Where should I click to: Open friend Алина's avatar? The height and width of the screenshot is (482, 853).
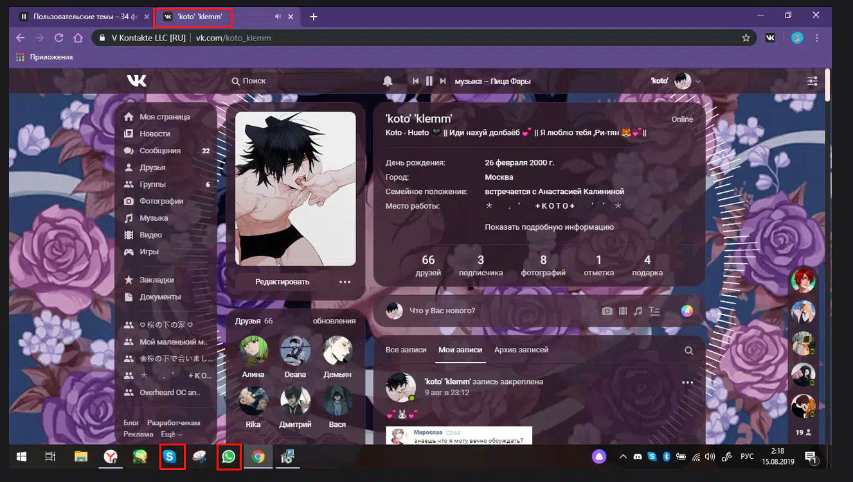pos(253,350)
